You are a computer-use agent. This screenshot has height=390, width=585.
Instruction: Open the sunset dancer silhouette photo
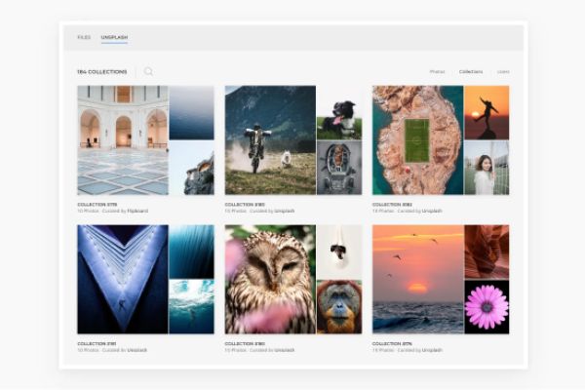[x=487, y=113]
